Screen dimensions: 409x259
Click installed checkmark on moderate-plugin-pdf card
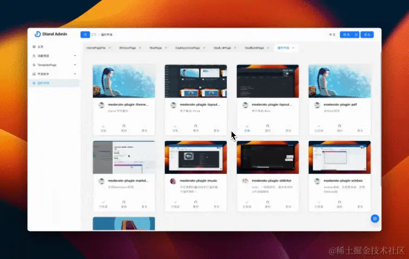point(319,126)
